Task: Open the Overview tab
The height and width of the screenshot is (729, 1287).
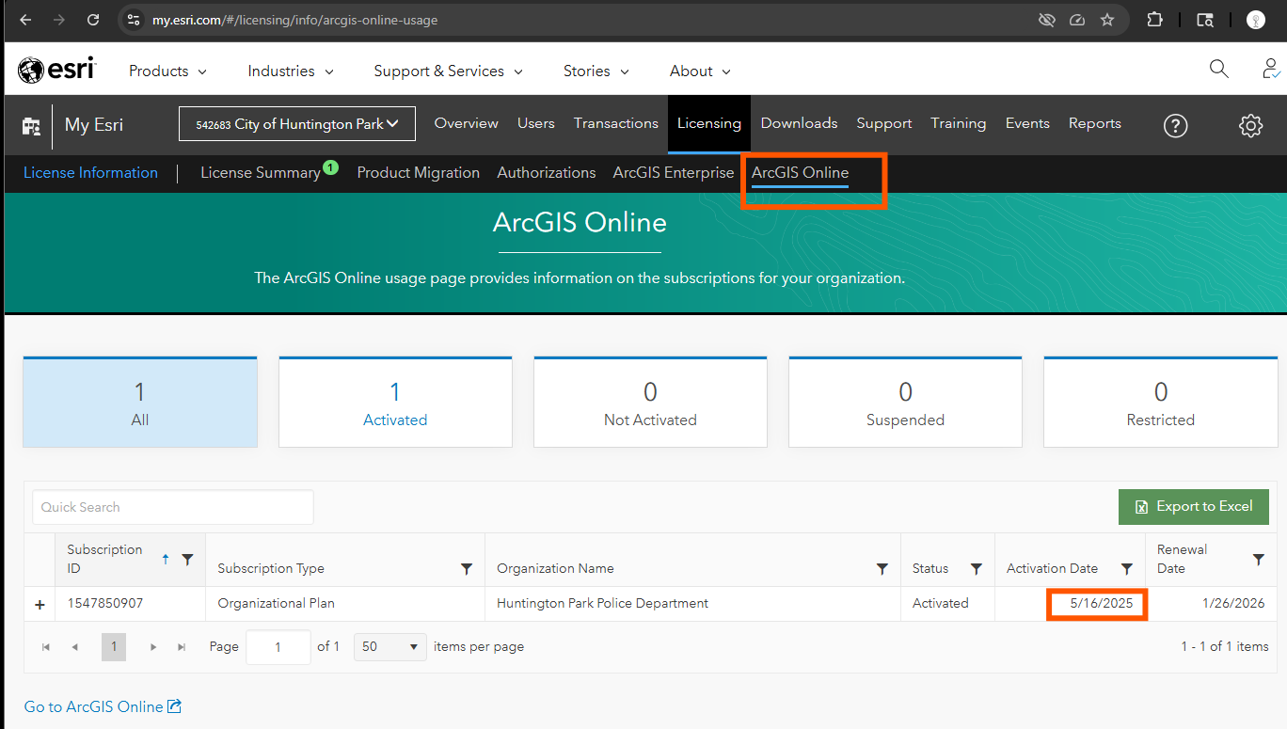Action: [x=466, y=123]
